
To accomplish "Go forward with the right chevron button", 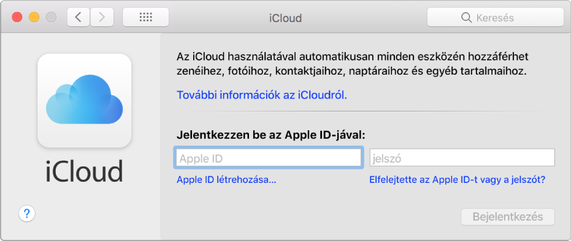I will [x=102, y=17].
